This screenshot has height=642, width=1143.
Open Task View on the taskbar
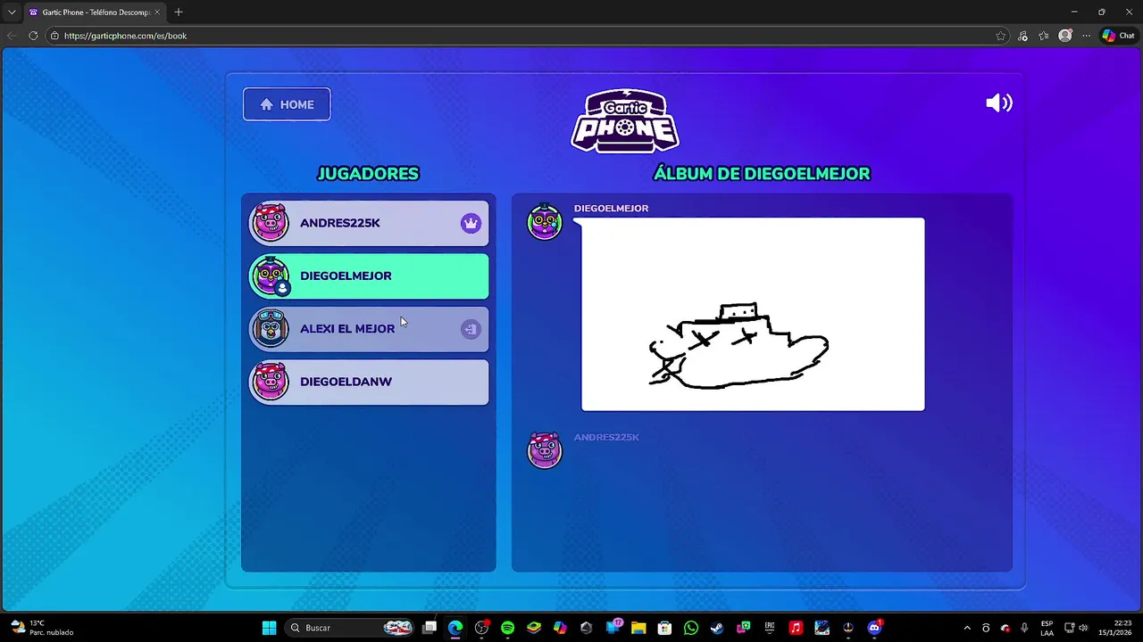click(x=430, y=628)
